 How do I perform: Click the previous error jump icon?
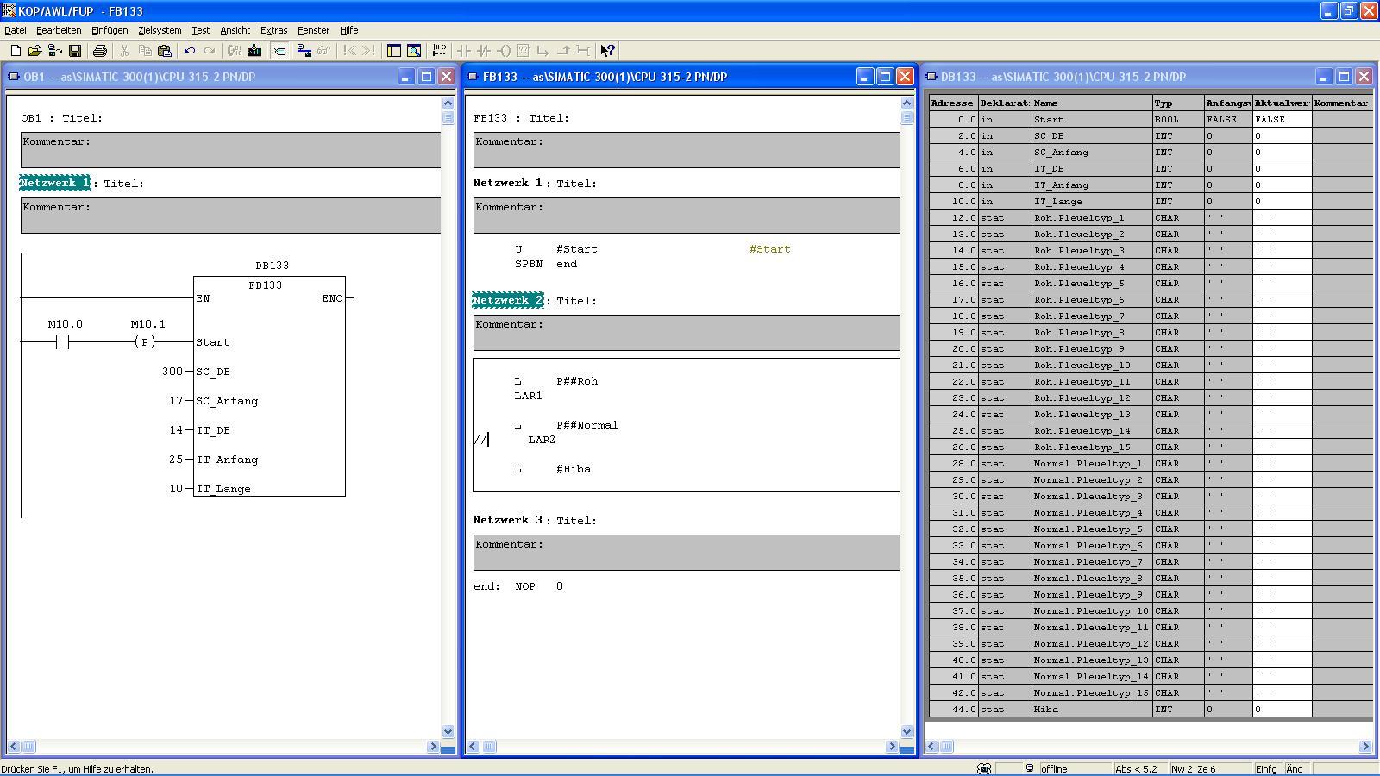(349, 51)
